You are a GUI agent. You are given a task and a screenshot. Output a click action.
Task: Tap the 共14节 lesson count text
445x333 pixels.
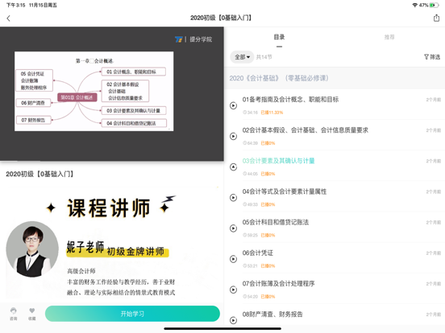[264, 57]
